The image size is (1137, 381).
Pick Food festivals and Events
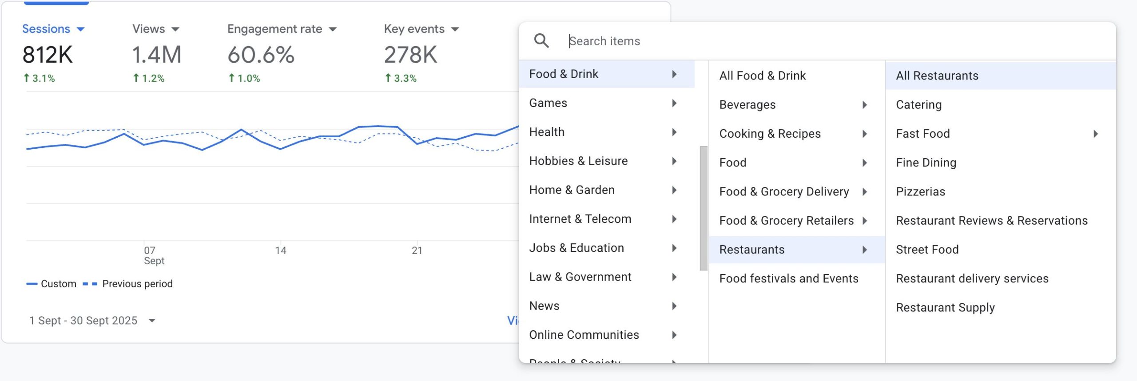coord(788,278)
